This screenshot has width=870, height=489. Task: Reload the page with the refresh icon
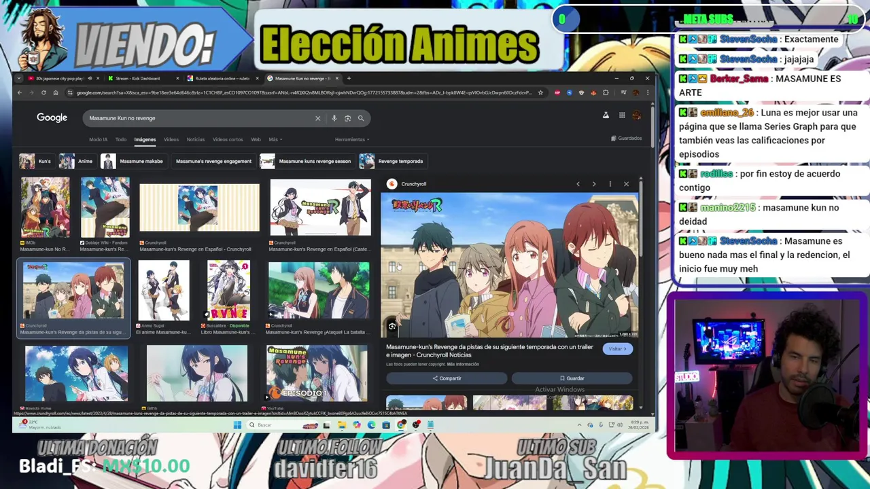(x=43, y=92)
